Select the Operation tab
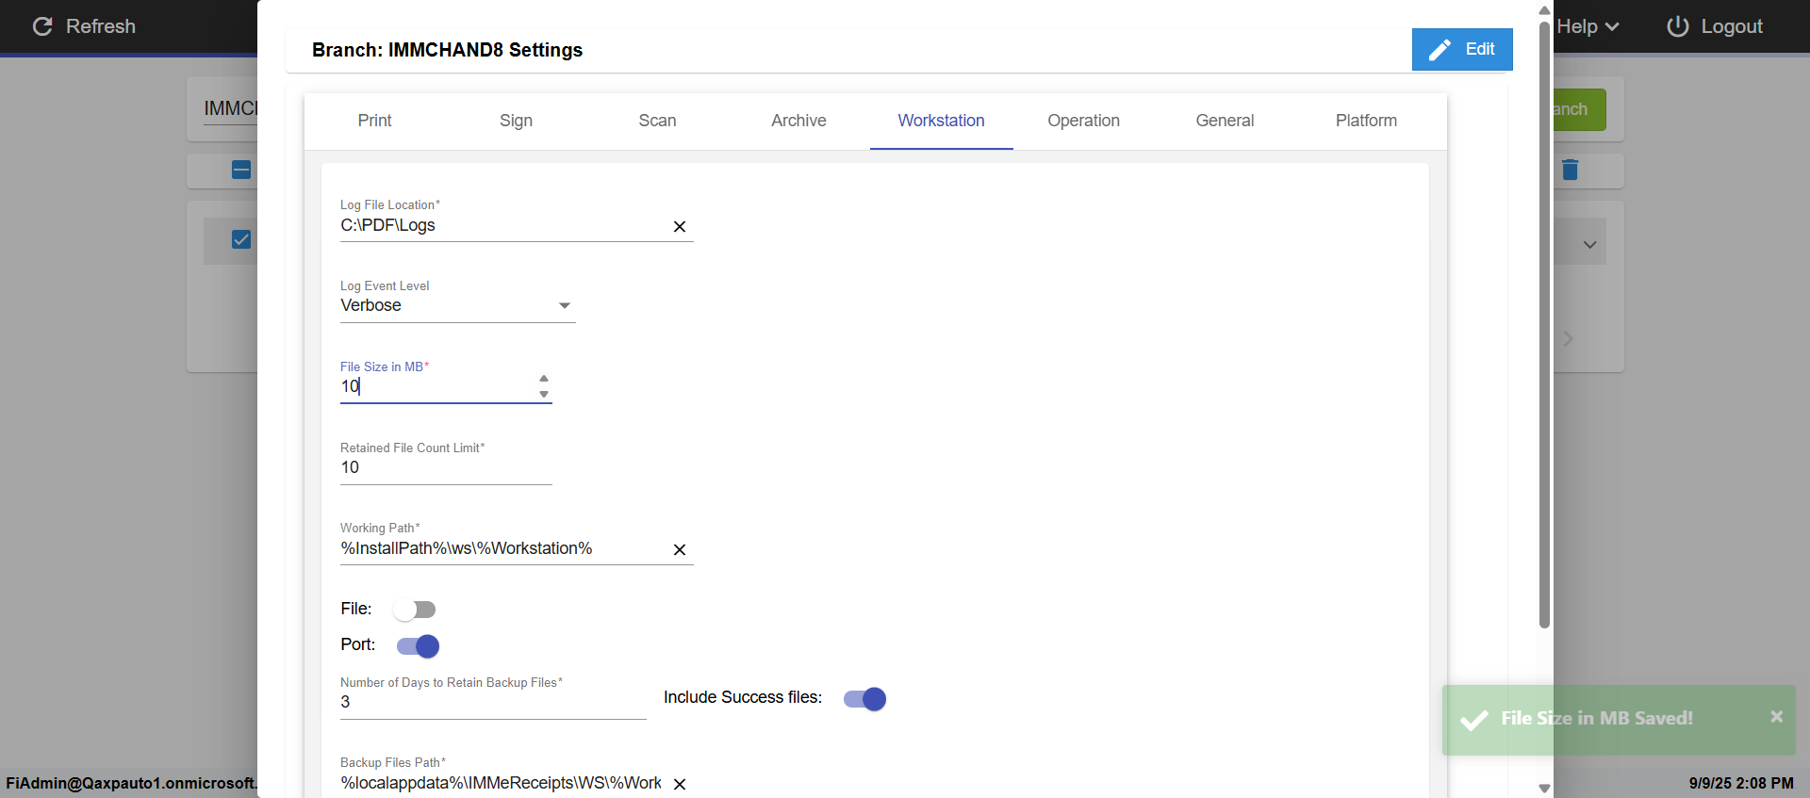 click(1083, 121)
